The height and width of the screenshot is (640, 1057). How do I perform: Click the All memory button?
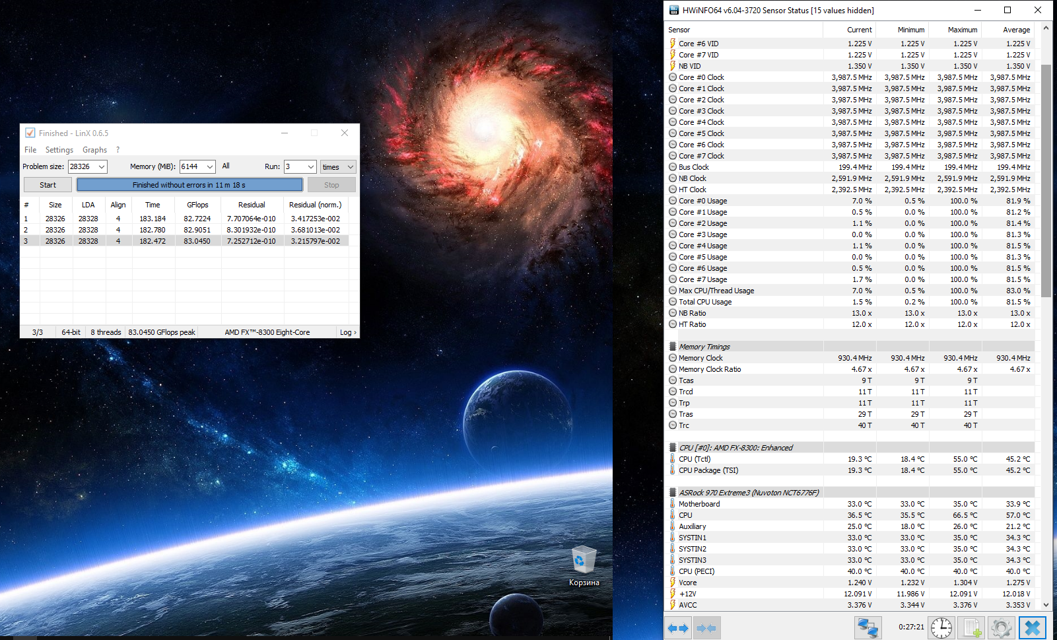click(226, 166)
